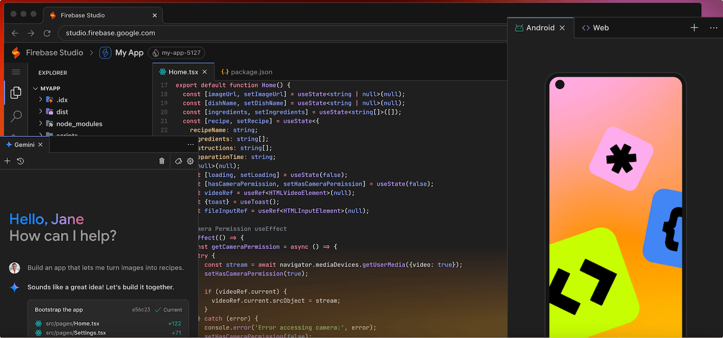Screen dimensions: 723x338
Task: Click the macOS yellow minimize window button
Action: click(x=23, y=14)
